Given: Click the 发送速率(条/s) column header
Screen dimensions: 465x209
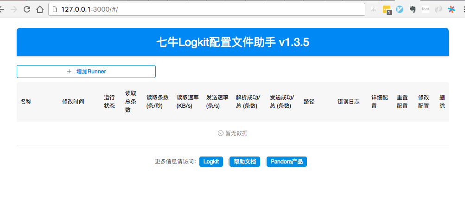Looking at the screenshot, I should [217, 102].
